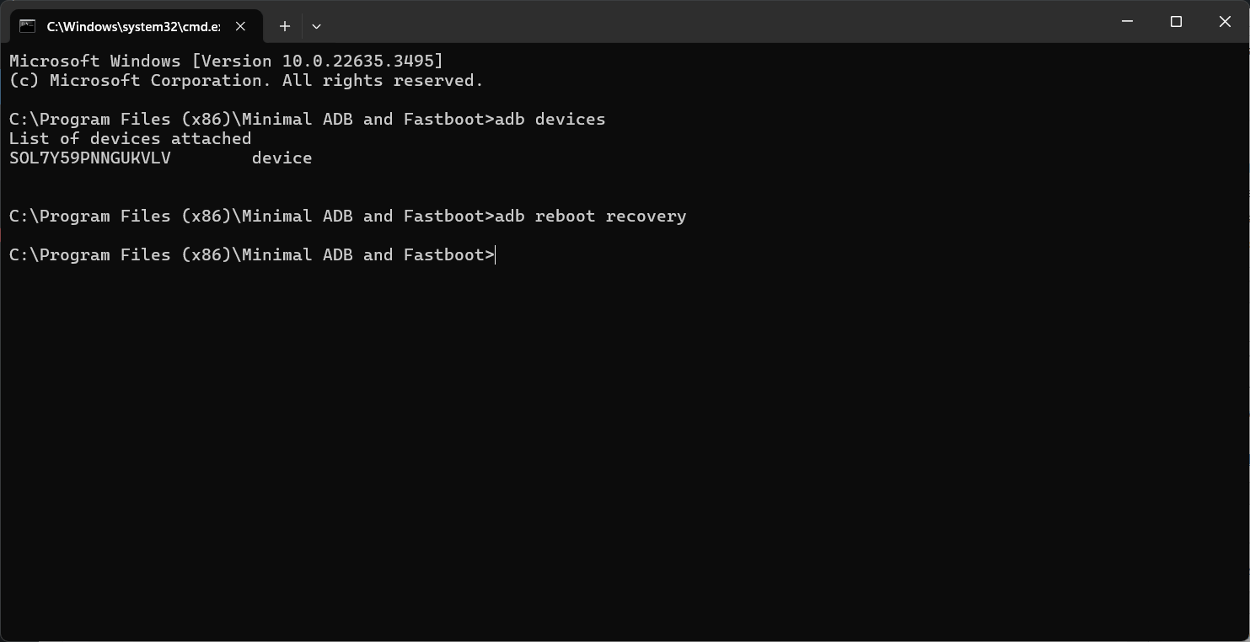
Task: Open a new terminal tab with the plus icon
Action: coord(284,26)
